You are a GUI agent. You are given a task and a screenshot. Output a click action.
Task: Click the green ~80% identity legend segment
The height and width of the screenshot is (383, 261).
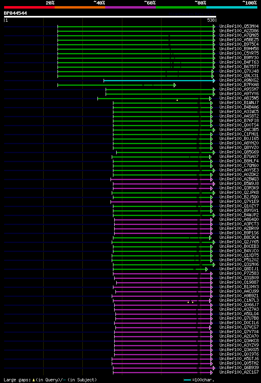tap(181, 7)
